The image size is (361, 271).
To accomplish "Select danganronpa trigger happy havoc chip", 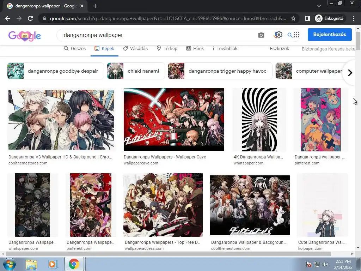I will pos(220,71).
